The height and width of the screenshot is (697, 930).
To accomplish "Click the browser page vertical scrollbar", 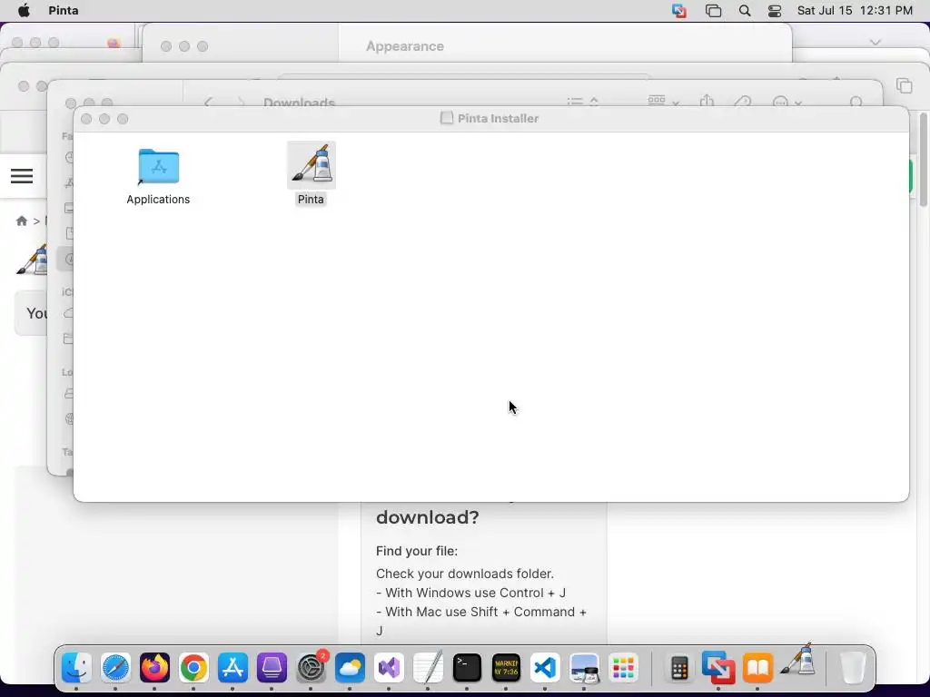I will coord(924,160).
